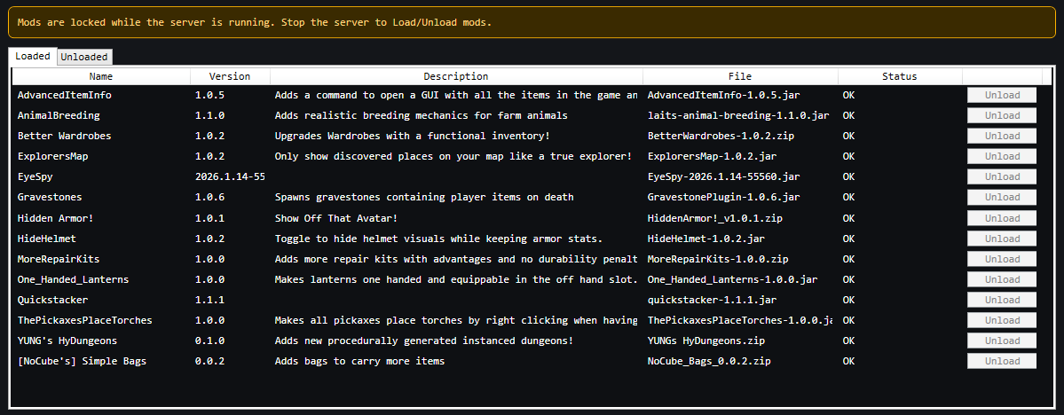
Task: Unload the HideHelmet mod
Action: click(1002, 239)
